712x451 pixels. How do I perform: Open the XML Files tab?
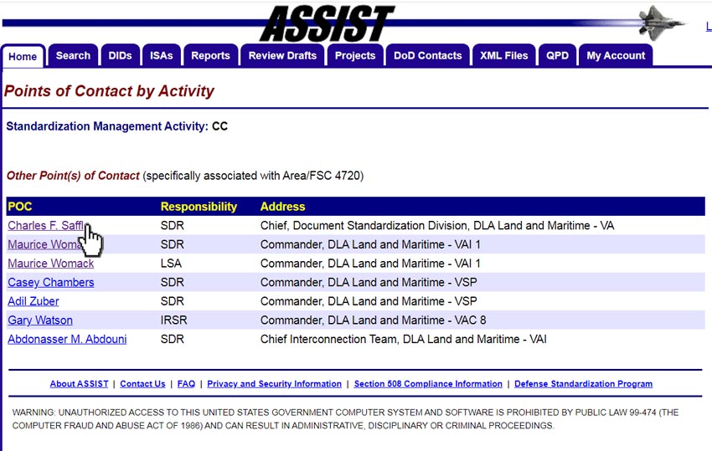click(504, 56)
